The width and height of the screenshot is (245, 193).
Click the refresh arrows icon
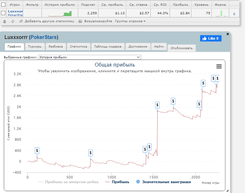13,21
